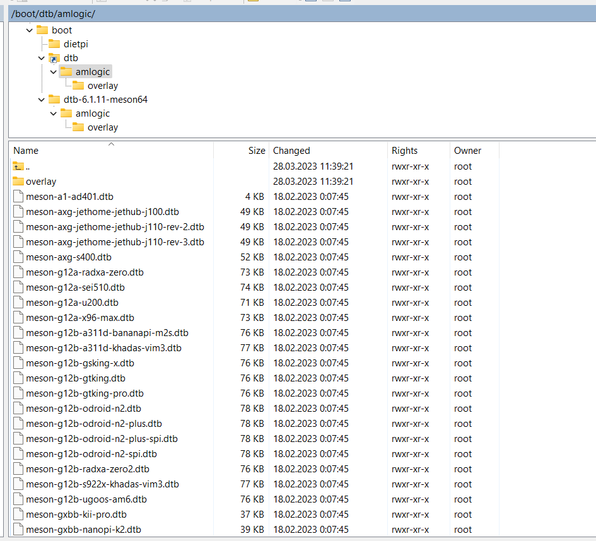Click the overlay folder icon in file list

coord(18,182)
